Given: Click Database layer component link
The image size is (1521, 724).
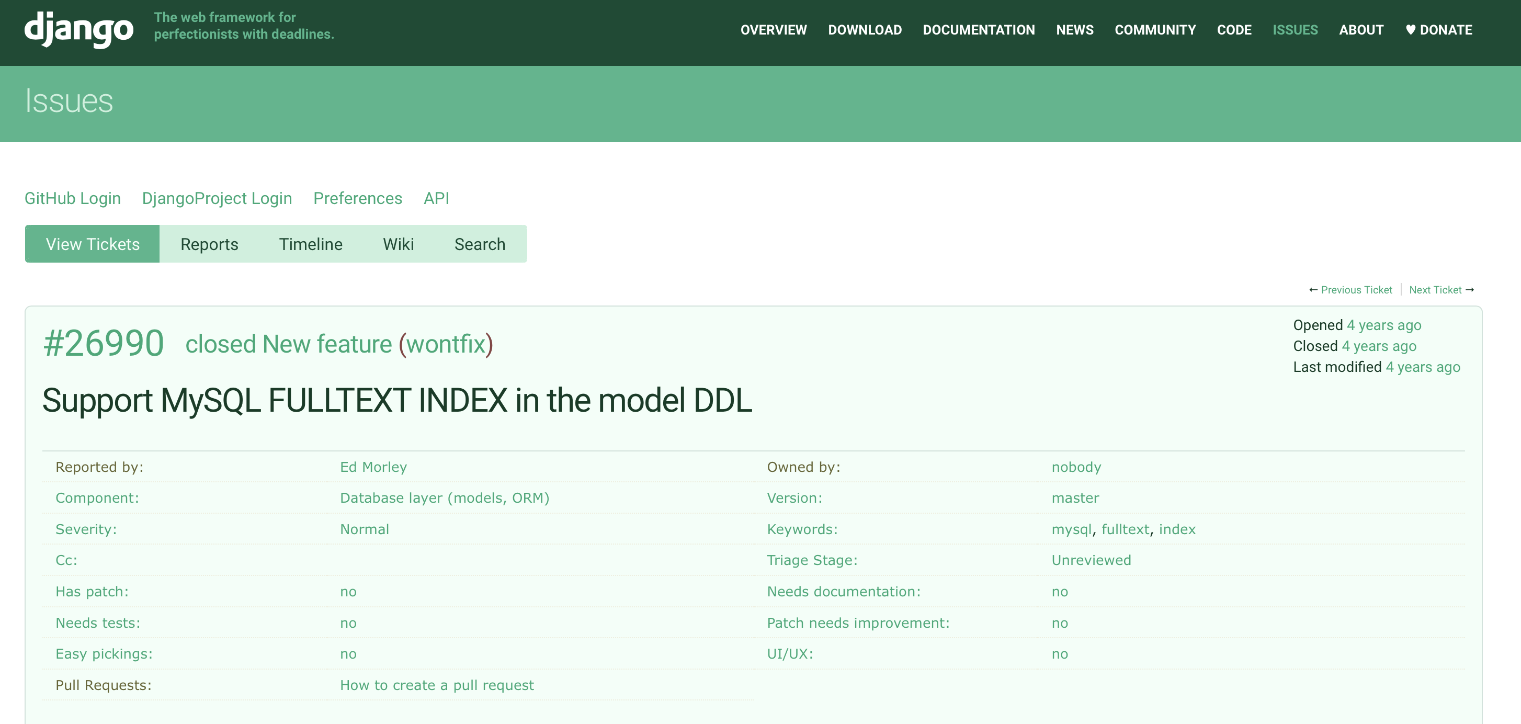Looking at the screenshot, I should 444,498.
